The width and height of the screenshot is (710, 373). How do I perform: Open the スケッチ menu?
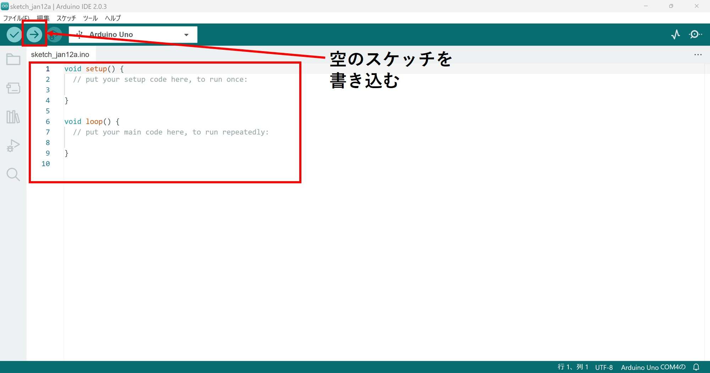66,18
